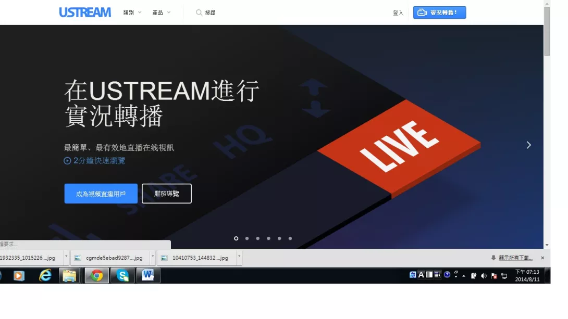Toggle IME full/half width shape
The width and height of the screenshot is (568, 319).
pyautogui.click(x=429, y=275)
